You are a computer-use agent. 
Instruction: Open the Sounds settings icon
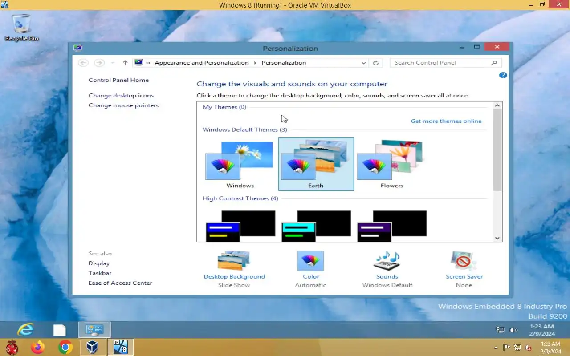pyautogui.click(x=387, y=261)
